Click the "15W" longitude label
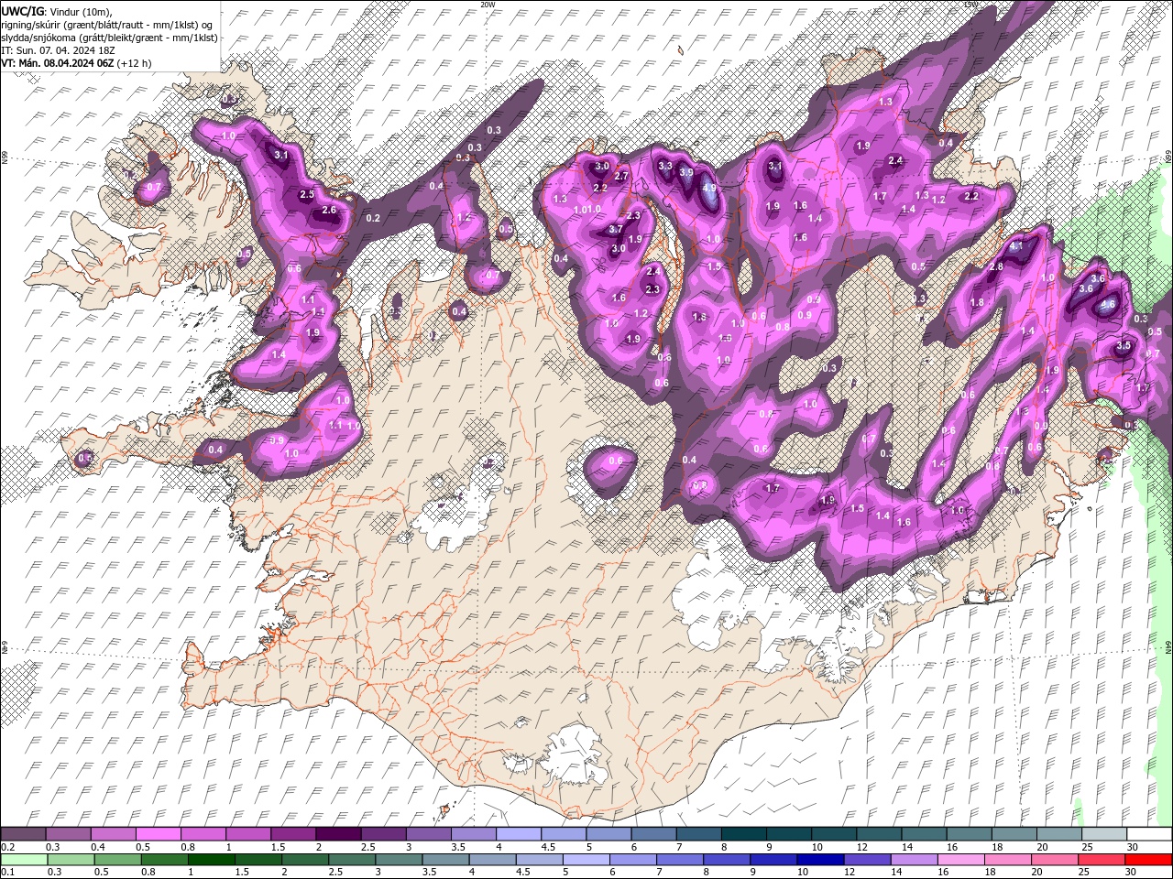1173x879 pixels. point(971,5)
